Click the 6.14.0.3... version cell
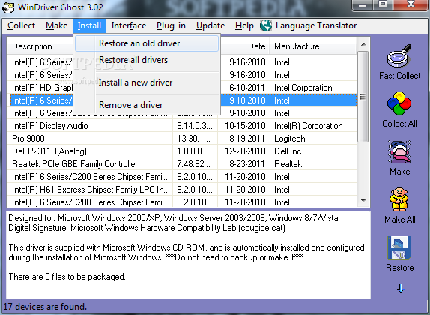Screen dimensions: 430x315 195,126
